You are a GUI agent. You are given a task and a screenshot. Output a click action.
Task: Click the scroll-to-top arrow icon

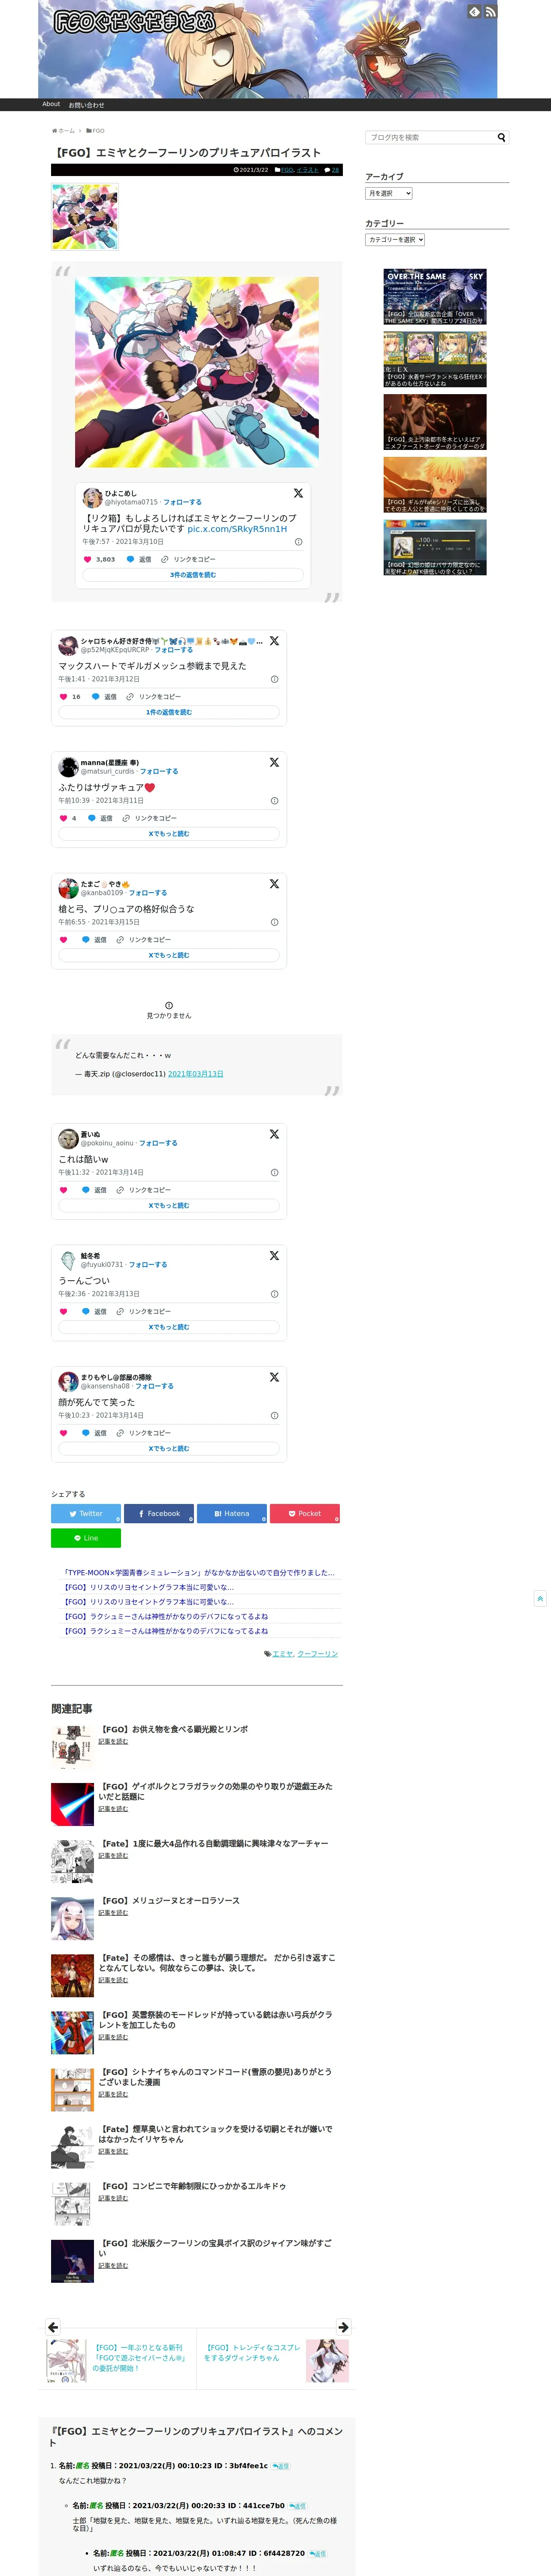(540, 1598)
